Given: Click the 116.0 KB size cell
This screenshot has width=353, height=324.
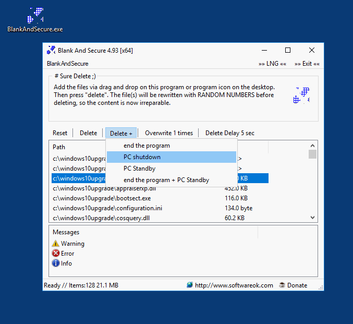Looking at the screenshot, I should coord(236,198).
